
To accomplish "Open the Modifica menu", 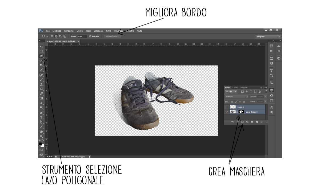I will click(57, 31).
